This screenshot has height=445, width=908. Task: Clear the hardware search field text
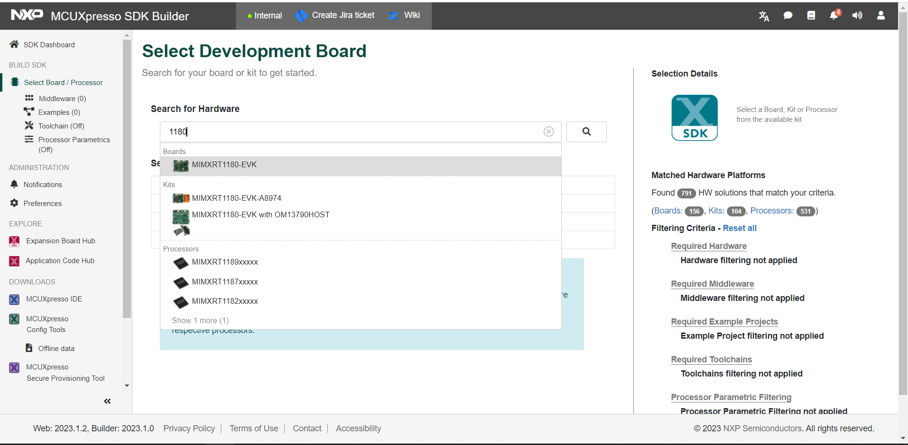[548, 132]
